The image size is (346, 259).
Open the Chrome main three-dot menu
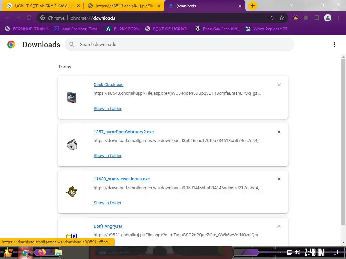coord(339,18)
